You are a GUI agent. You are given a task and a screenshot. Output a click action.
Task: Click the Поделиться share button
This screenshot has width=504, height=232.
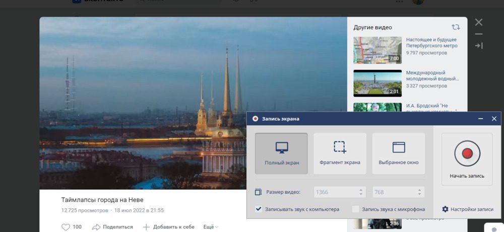[112, 227]
